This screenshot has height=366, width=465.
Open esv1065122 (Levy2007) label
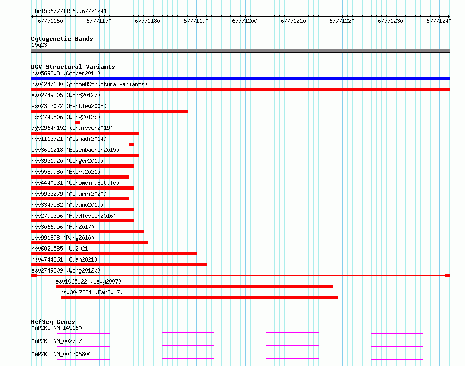(88, 281)
